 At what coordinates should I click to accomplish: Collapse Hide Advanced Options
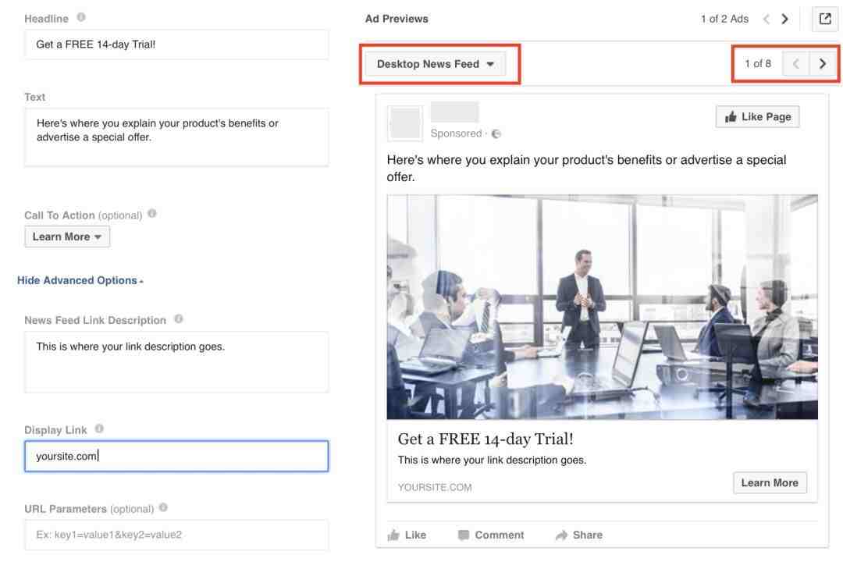(80, 280)
